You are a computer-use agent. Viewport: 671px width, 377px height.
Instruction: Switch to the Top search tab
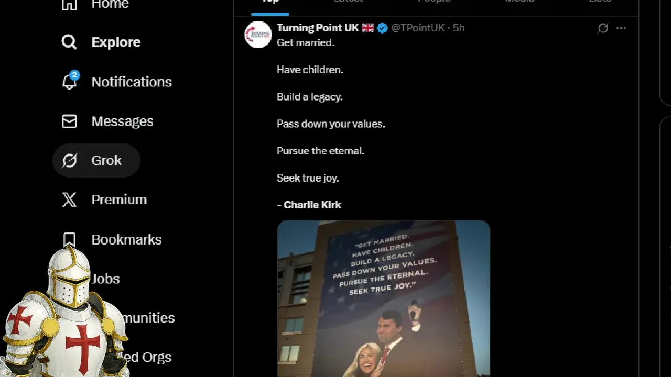pos(270,3)
